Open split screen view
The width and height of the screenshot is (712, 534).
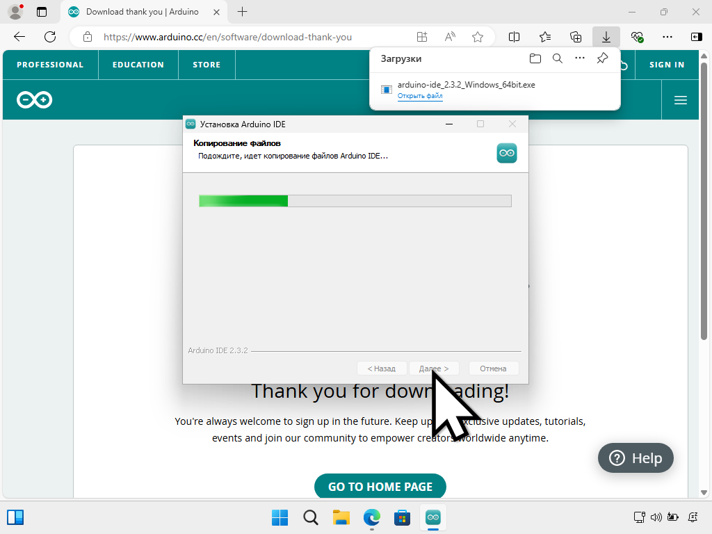point(514,37)
